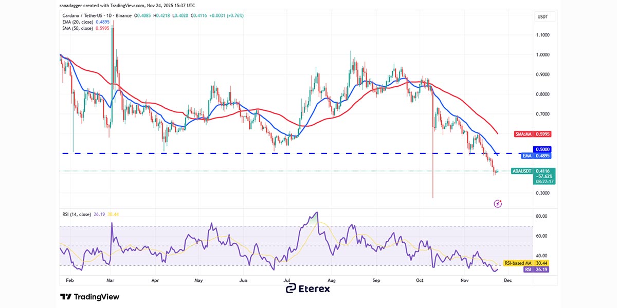Open the Cardano / TetherUS symbol title
The width and height of the screenshot is (617, 308).
(96, 16)
